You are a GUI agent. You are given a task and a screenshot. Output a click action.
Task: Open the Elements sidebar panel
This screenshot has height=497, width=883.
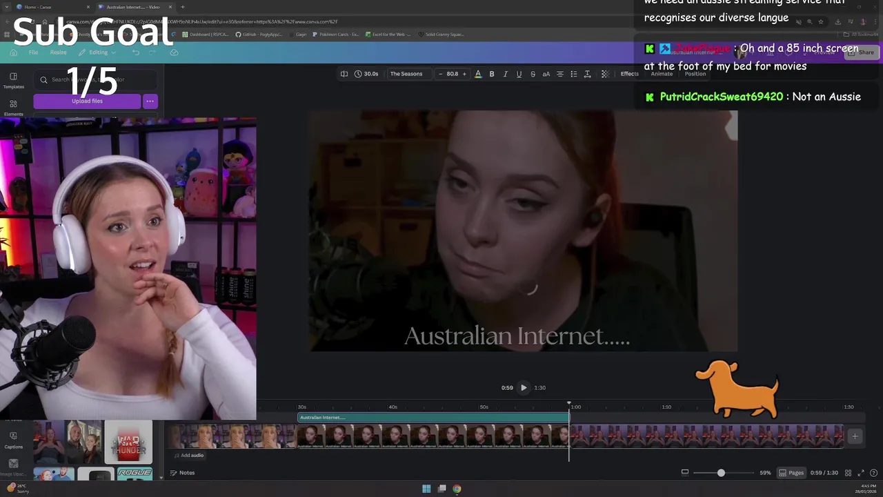click(13, 108)
